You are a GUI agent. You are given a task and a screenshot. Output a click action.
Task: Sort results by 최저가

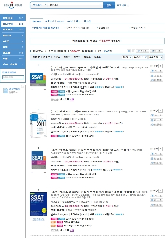tap(67, 57)
